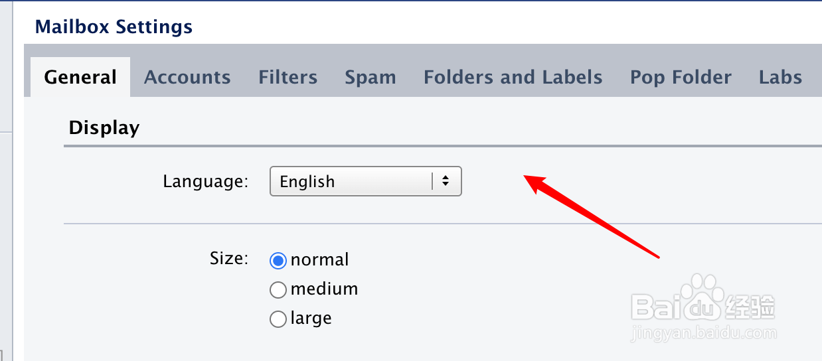Open Folders and Labels tab
Image resolution: width=822 pixels, height=361 pixels.
click(513, 78)
